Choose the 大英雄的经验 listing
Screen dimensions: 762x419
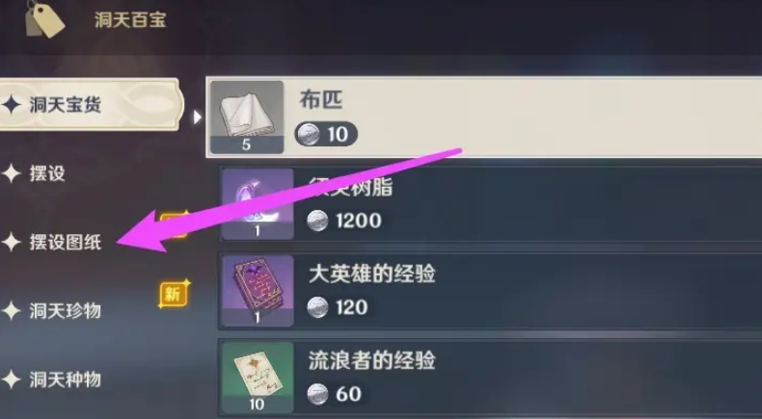coord(491,290)
